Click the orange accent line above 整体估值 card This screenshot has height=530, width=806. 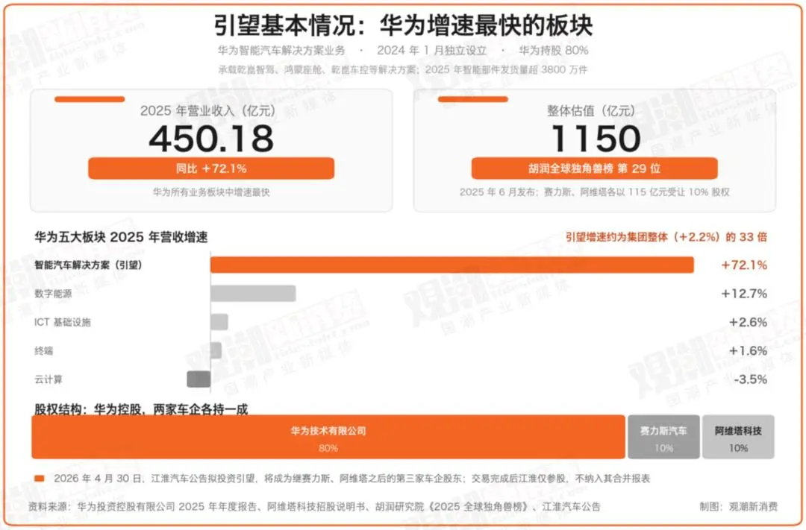[473, 99]
